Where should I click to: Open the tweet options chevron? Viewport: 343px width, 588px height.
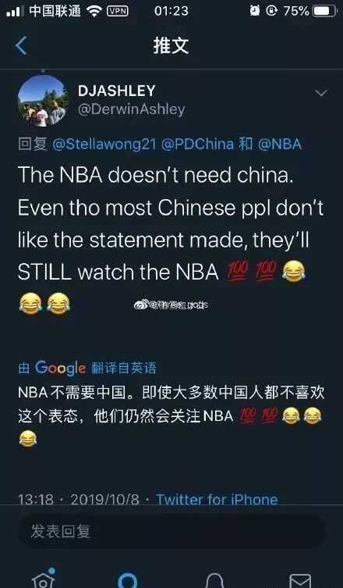[x=321, y=93]
